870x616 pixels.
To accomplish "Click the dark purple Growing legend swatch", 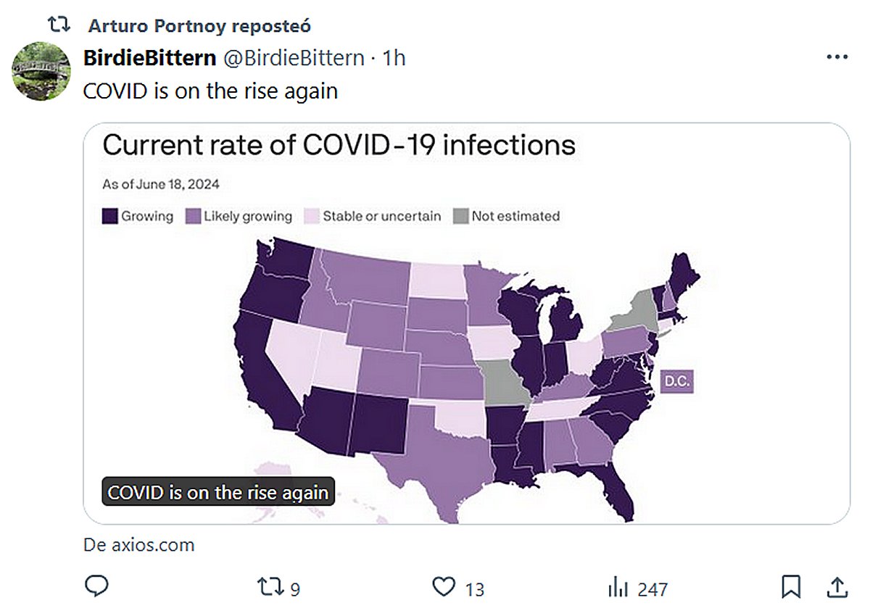I will (110, 216).
